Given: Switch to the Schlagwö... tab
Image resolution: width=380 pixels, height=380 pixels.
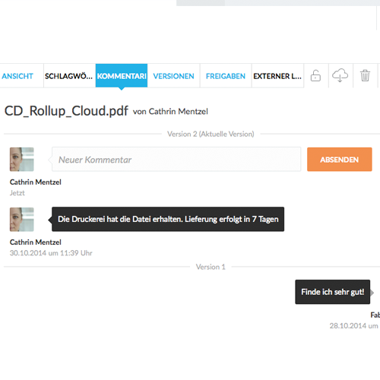Looking at the screenshot, I should click(68, 76).
